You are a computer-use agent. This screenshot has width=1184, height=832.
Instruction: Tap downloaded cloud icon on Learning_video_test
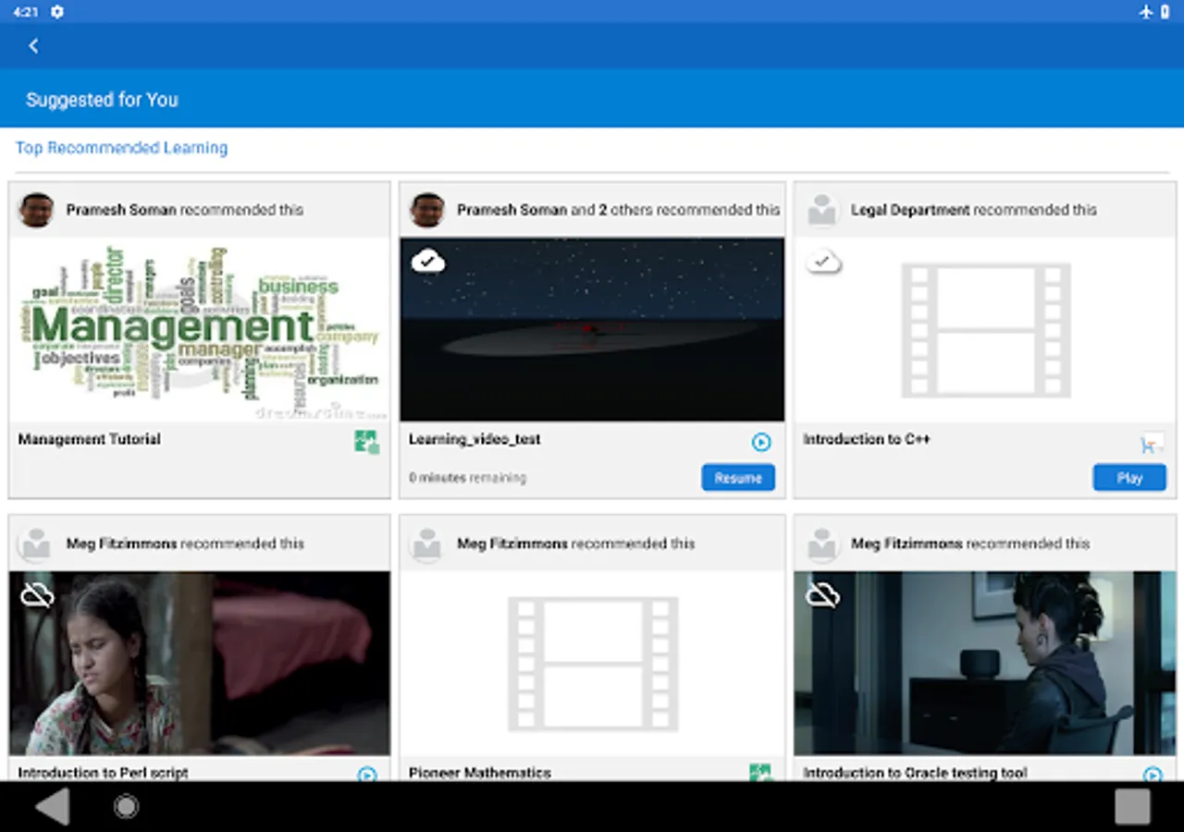tap(427, 262)
